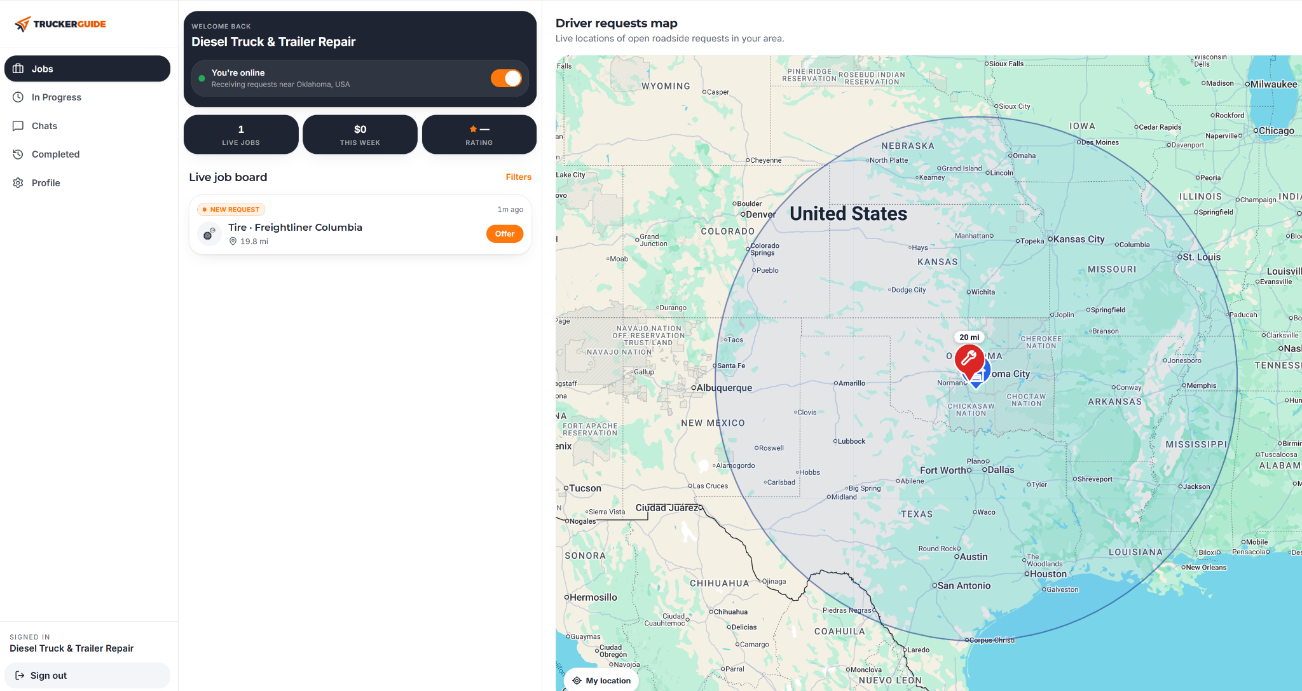Click the Dallas label on the map
Screen dimensions: 1302x691
tap(1001, 470)
